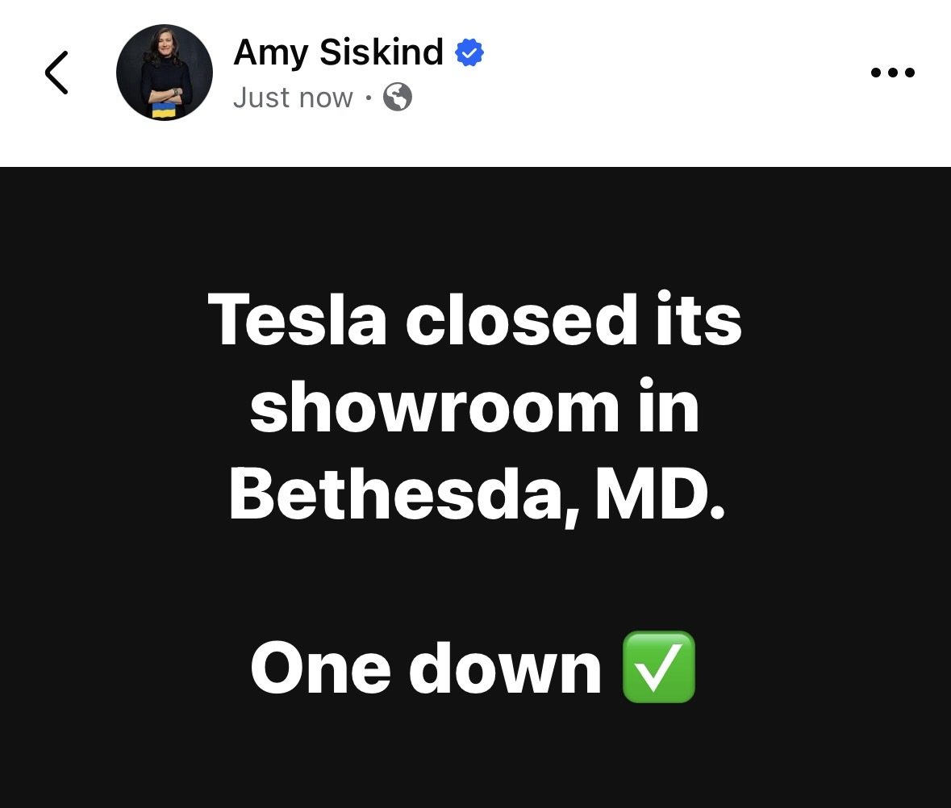Click the word "Tesla" in the post
The width and height of the screenshot is (951, 808).
click(297, 319)
